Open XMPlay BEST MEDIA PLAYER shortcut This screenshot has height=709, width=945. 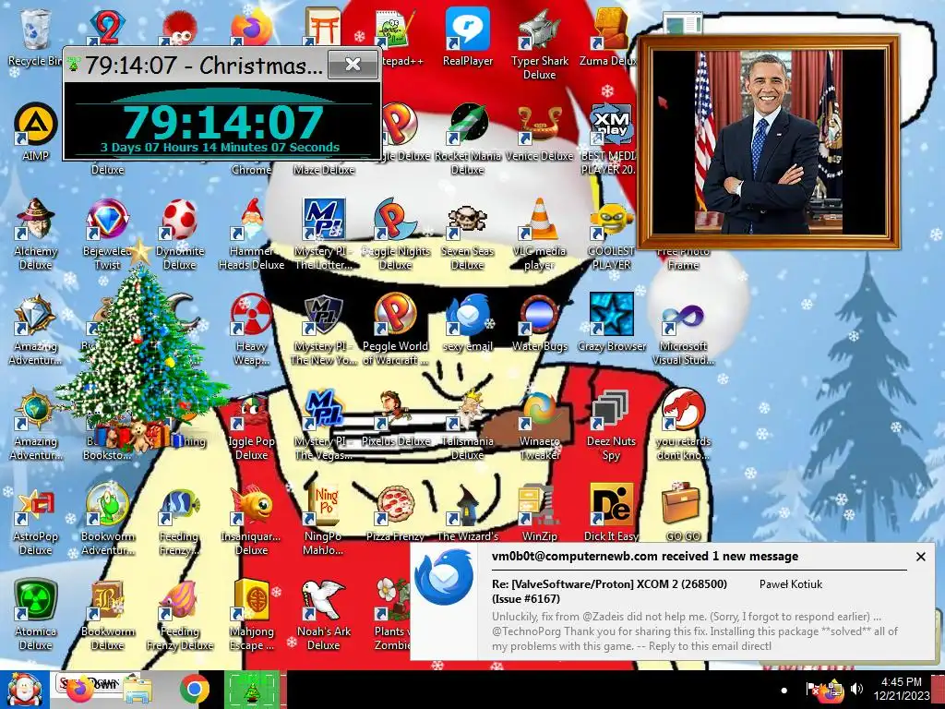[x=610, y=140]
